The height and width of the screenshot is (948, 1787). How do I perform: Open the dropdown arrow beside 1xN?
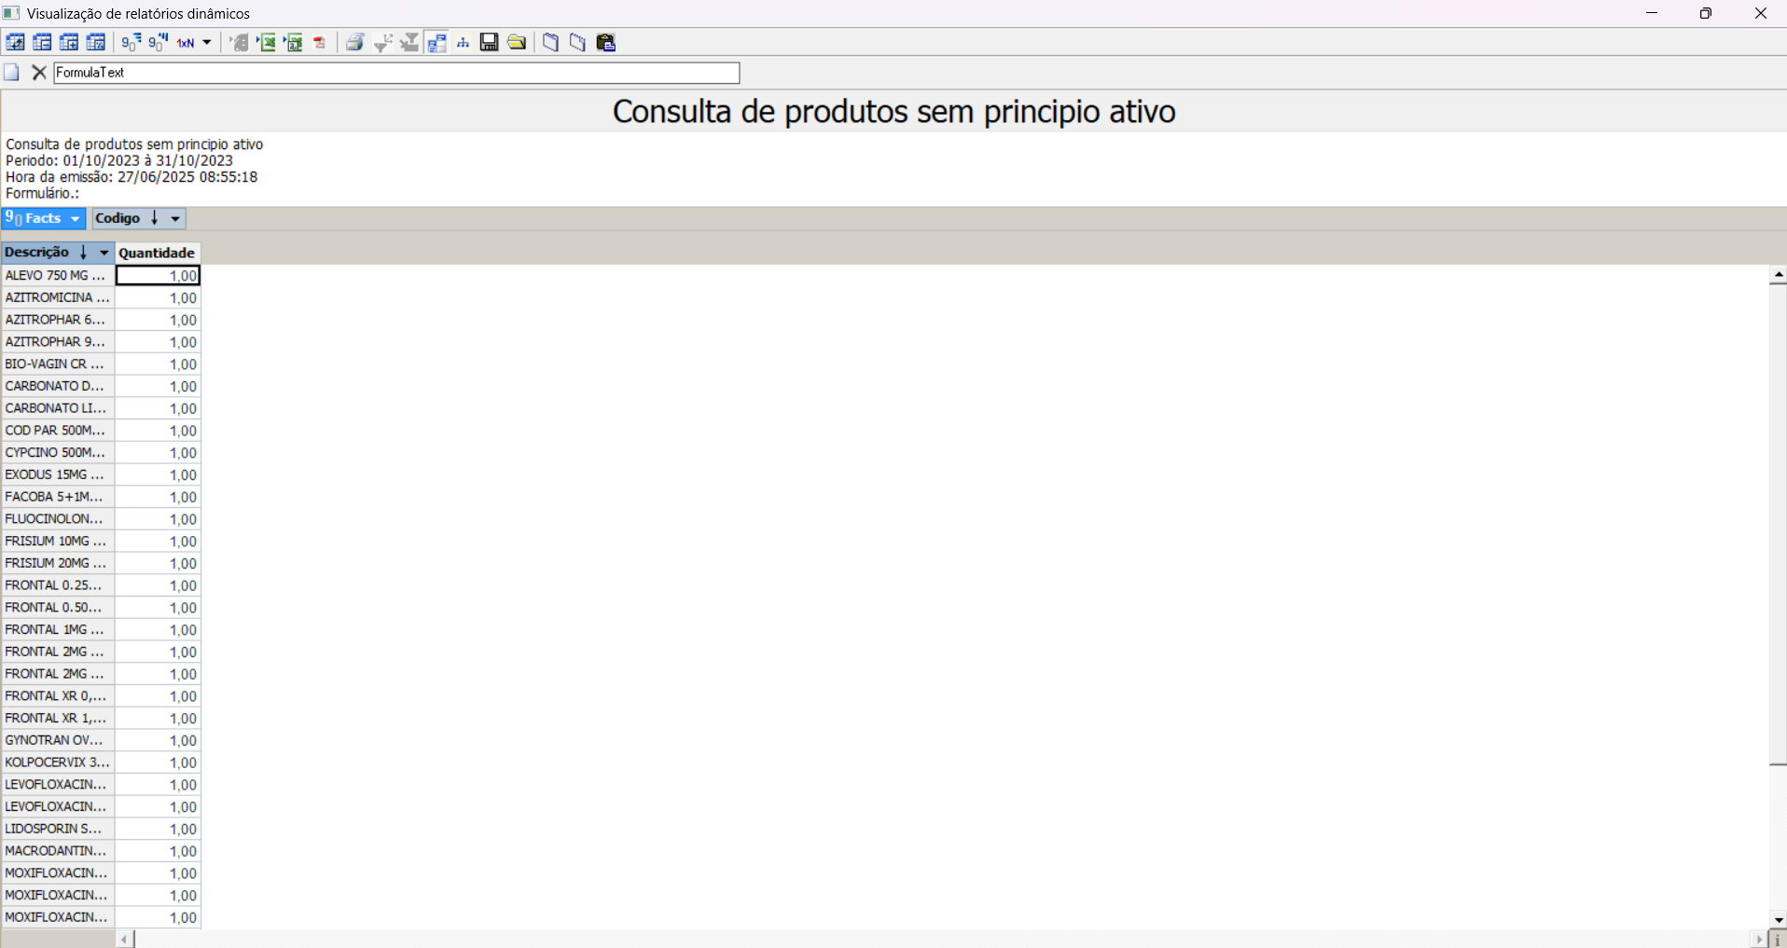[x=207, y=42]
